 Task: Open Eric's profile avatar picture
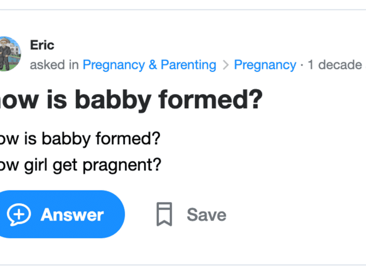tap(10, 53)
